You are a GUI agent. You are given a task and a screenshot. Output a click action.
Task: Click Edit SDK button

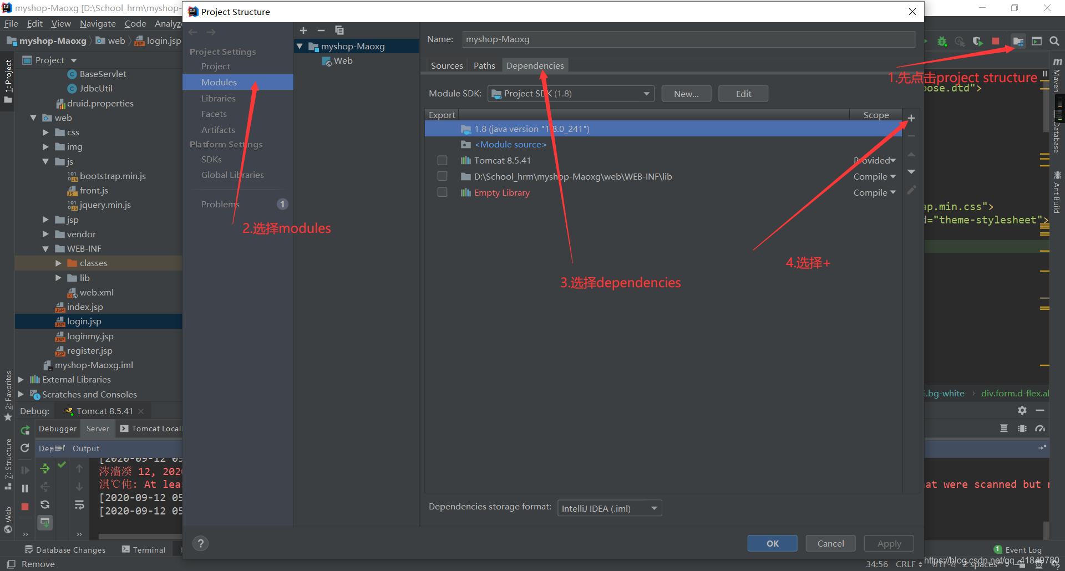743,94
